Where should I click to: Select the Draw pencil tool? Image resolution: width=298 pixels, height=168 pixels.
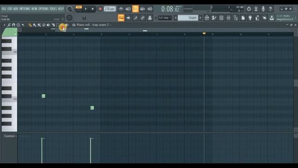[x=30, y=25]
